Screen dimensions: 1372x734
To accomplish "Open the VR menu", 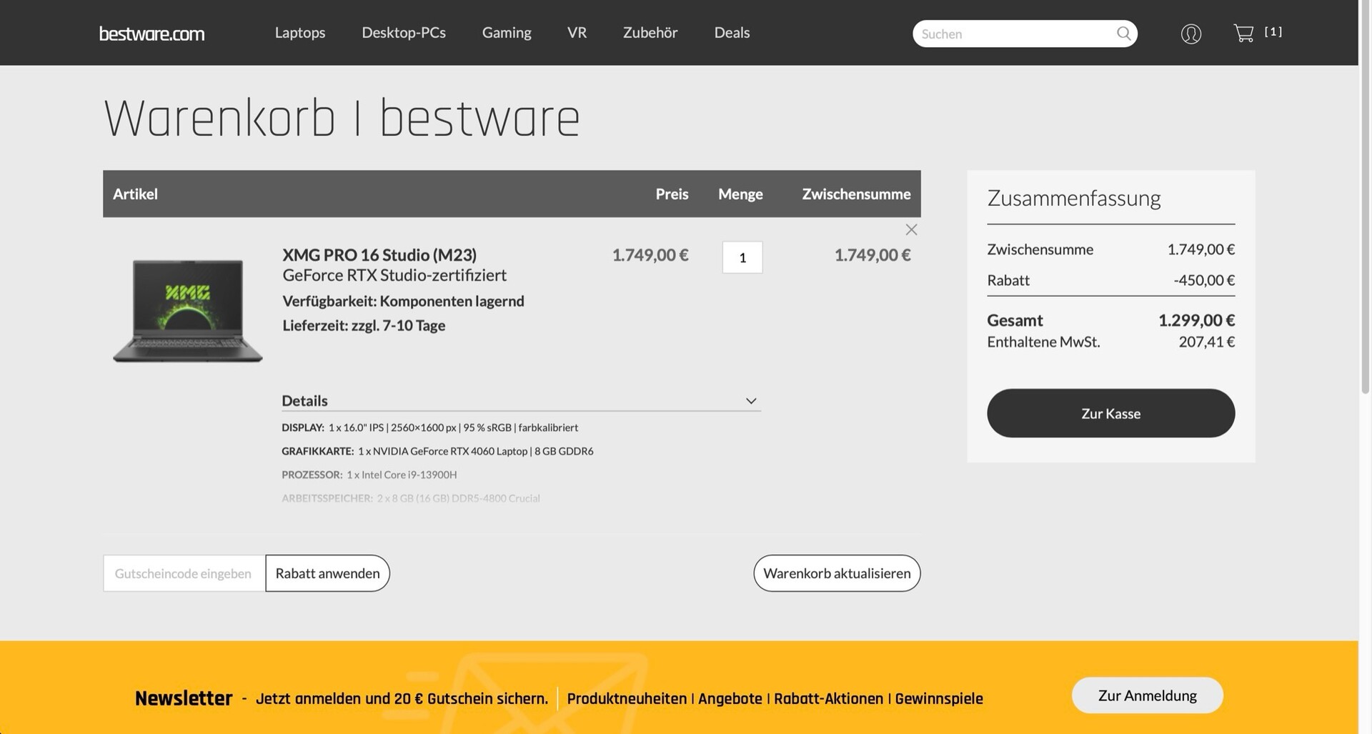I will (577, 33).
